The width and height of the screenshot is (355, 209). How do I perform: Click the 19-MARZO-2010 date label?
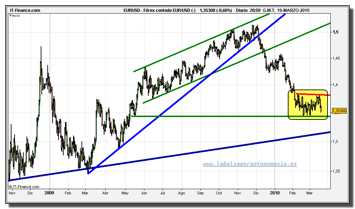(x=293, y=10)
